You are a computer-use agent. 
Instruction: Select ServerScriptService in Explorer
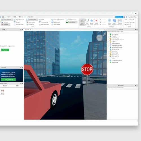point(116,47)
